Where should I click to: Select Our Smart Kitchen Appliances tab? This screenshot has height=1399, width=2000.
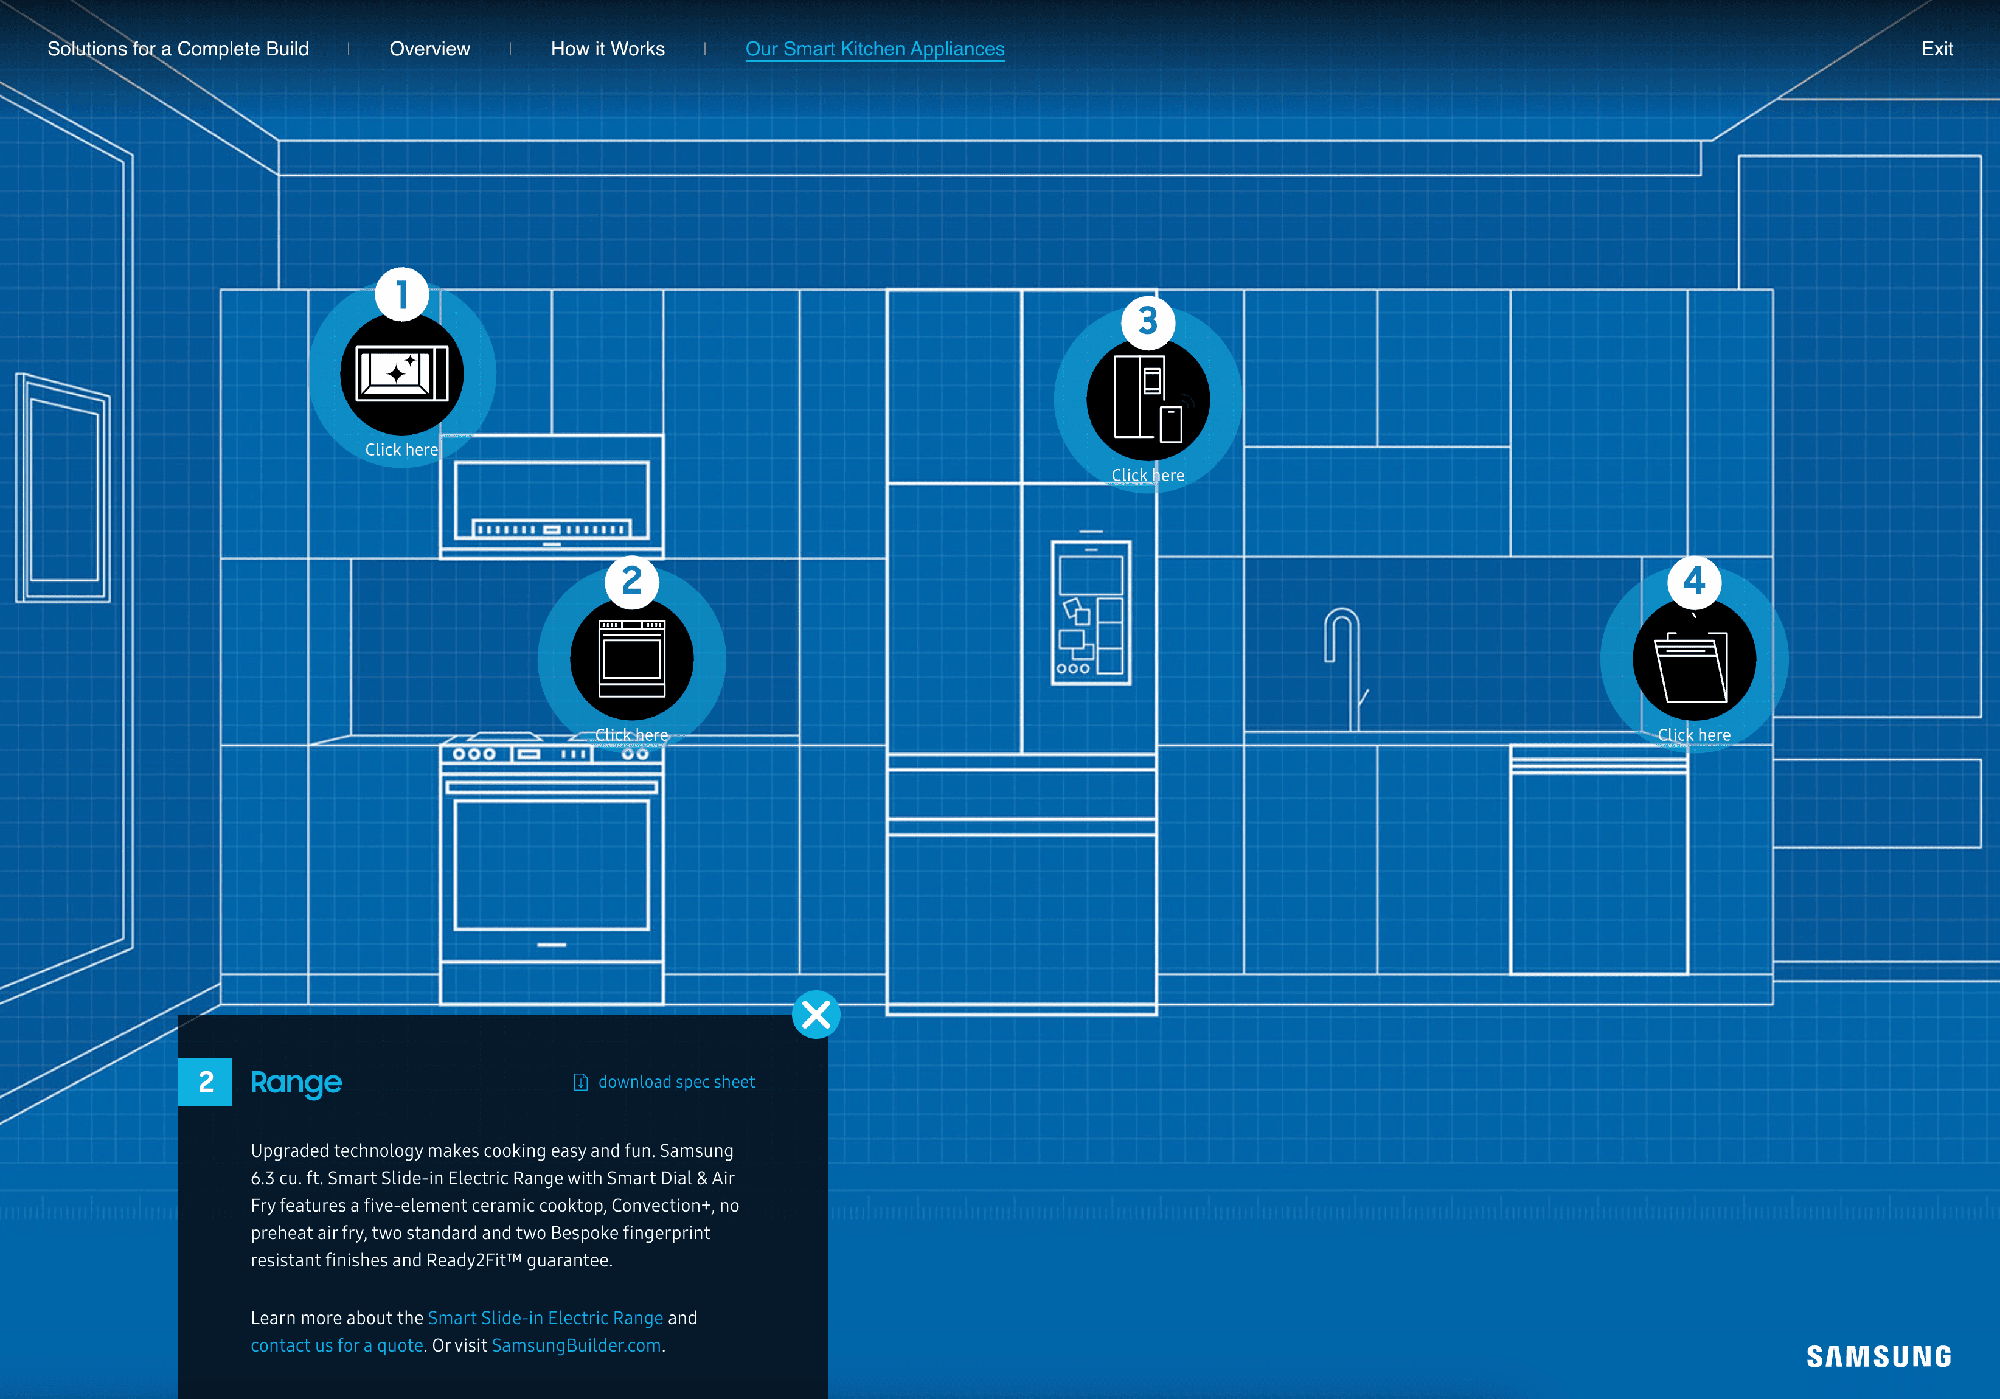(875, 49)
